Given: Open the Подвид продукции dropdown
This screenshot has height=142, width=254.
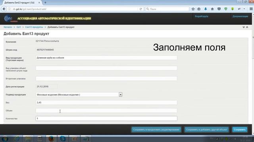Looking at the screenshot, I should [79, 95].
